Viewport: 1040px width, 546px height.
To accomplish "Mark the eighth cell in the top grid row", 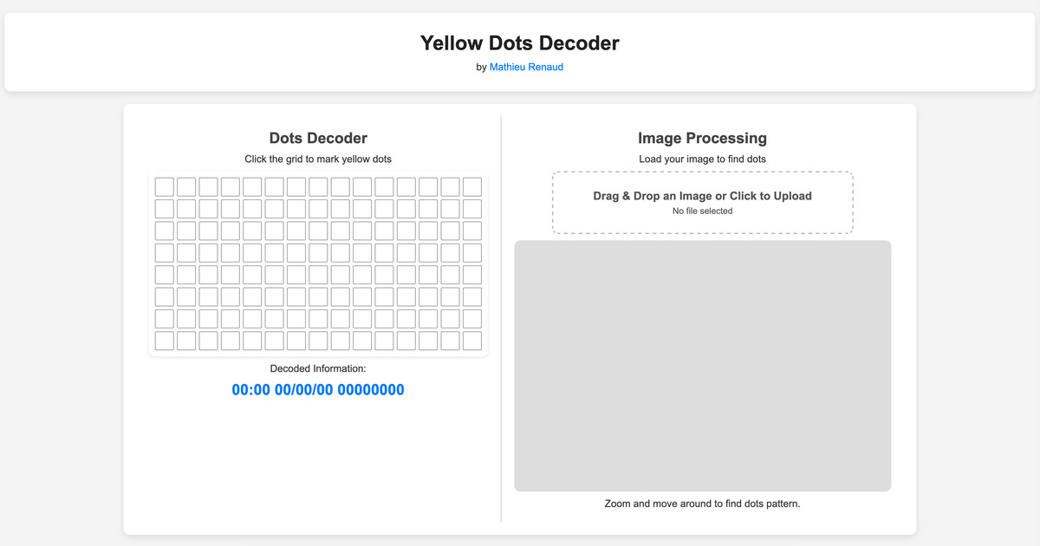I will (318, 186).
